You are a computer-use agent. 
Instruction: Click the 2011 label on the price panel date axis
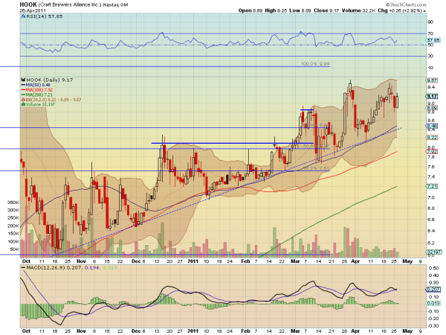193,261
